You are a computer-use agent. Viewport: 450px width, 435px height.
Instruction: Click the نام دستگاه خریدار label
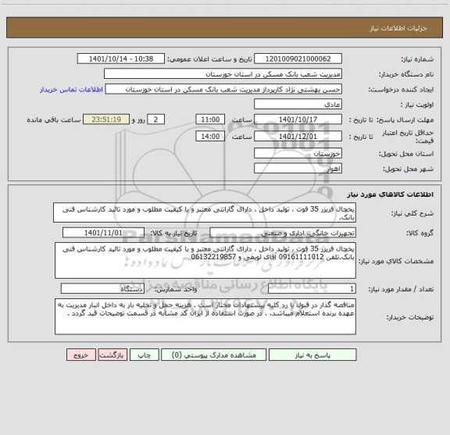[x=406, y=74]
